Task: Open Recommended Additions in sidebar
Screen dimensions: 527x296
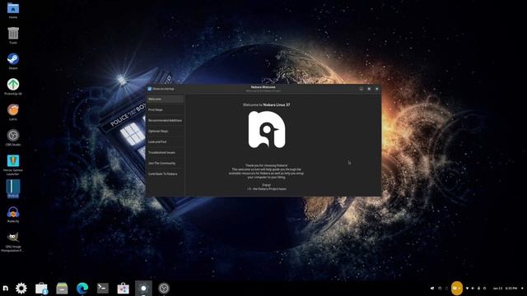Action: point(165,121)
